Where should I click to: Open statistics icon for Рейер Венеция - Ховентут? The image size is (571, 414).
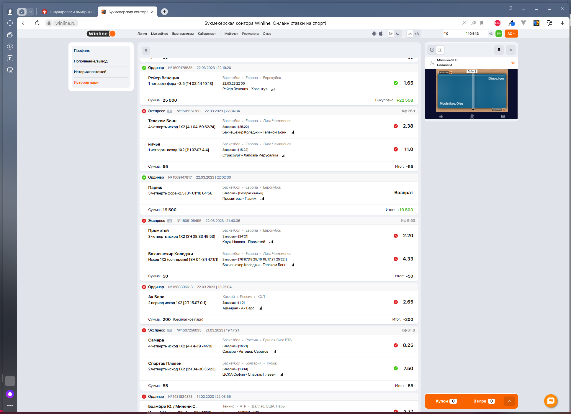coord(273,89)
